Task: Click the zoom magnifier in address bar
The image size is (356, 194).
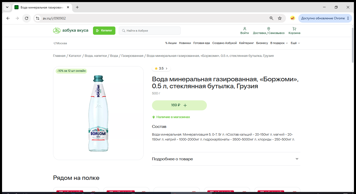Action: point(272,18)
